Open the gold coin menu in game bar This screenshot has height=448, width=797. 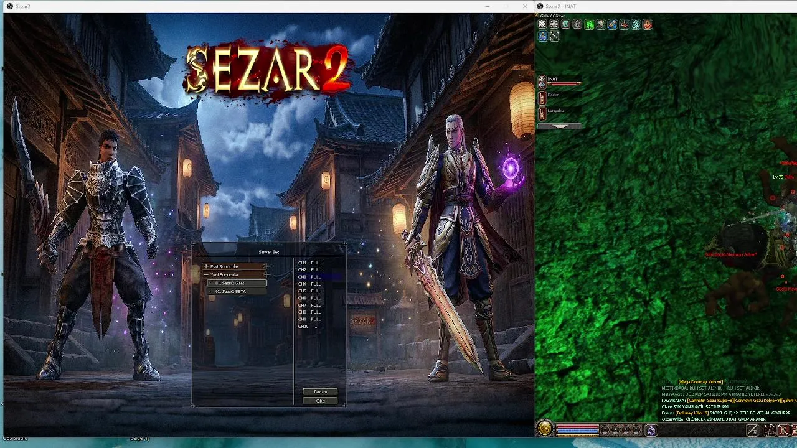[x=545, y=429]
